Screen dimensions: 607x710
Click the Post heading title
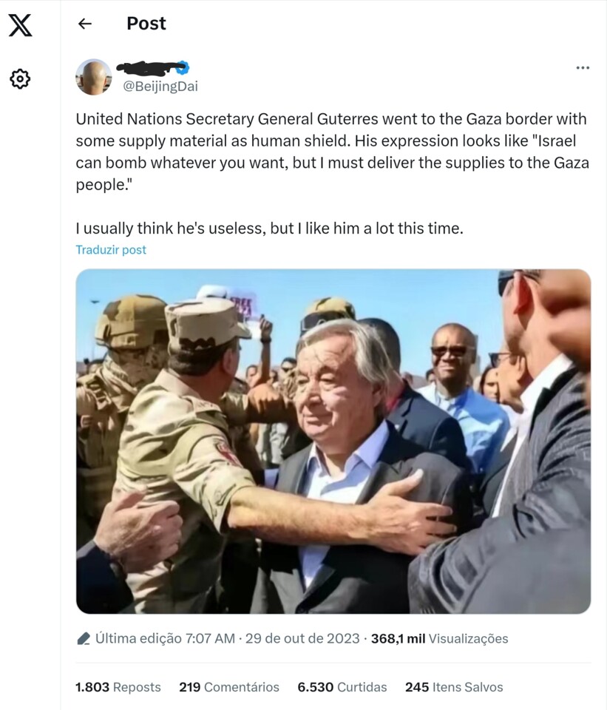tap(146, 24)
